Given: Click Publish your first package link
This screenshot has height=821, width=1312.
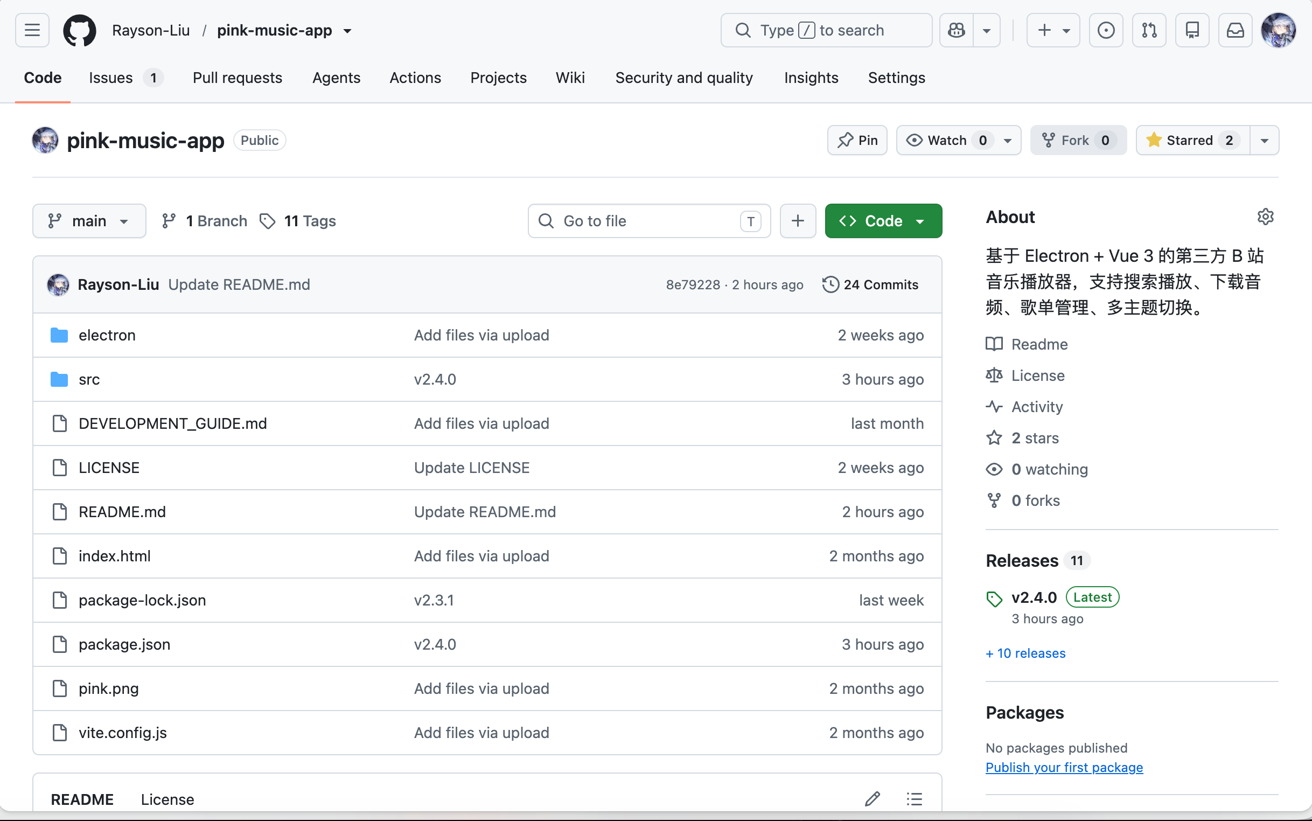Looking at the screenshot, I should (x=1064, y=767).
